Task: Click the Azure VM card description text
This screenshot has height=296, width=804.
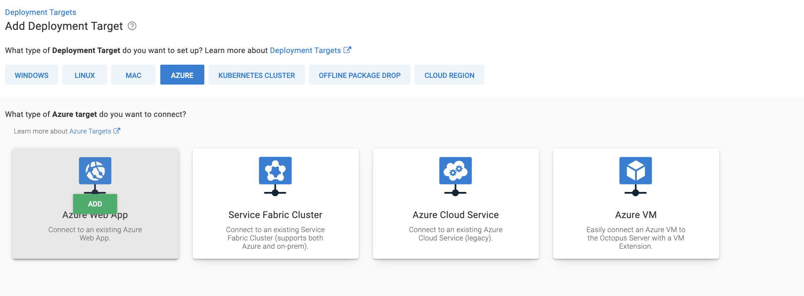Action: click(635, 238)
